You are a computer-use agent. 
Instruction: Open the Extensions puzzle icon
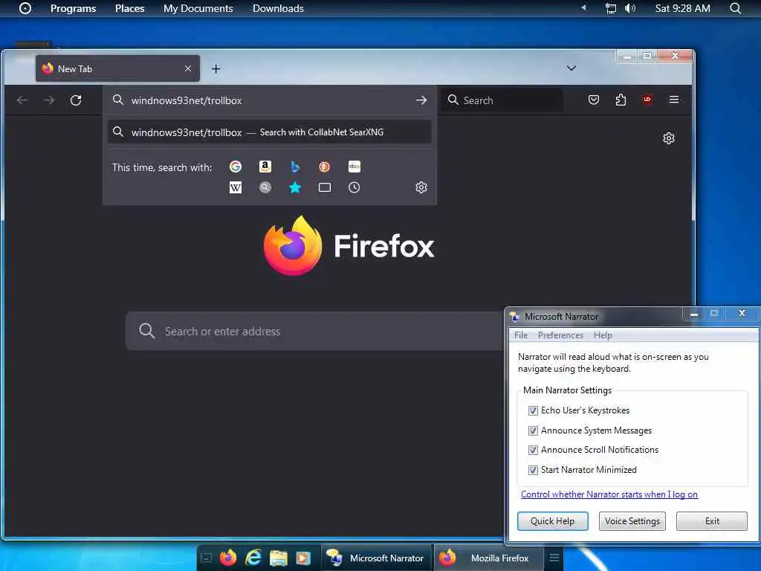(621, 100)
